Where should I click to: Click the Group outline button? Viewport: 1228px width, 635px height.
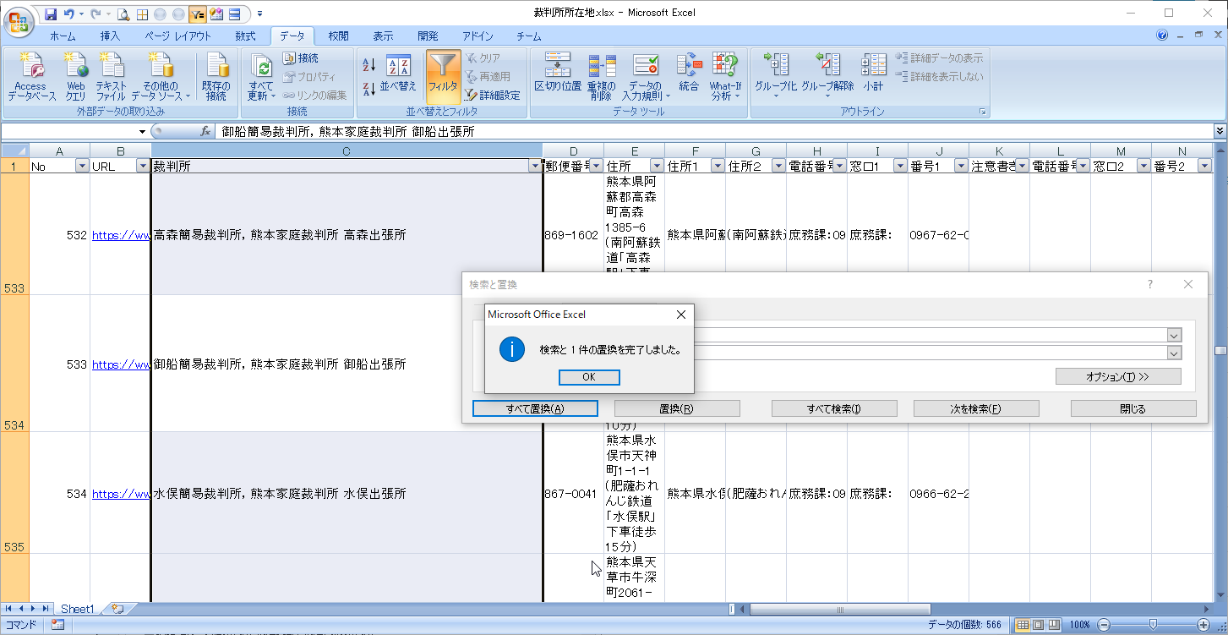point(776,76)
